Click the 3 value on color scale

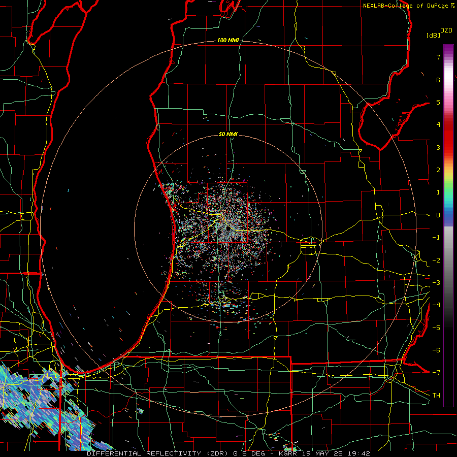click(438, 147)
